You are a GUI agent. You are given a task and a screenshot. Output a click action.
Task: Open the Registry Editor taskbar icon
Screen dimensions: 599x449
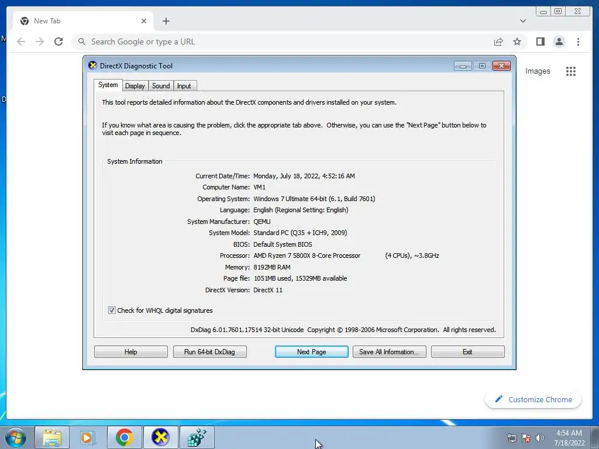[197, 437]
